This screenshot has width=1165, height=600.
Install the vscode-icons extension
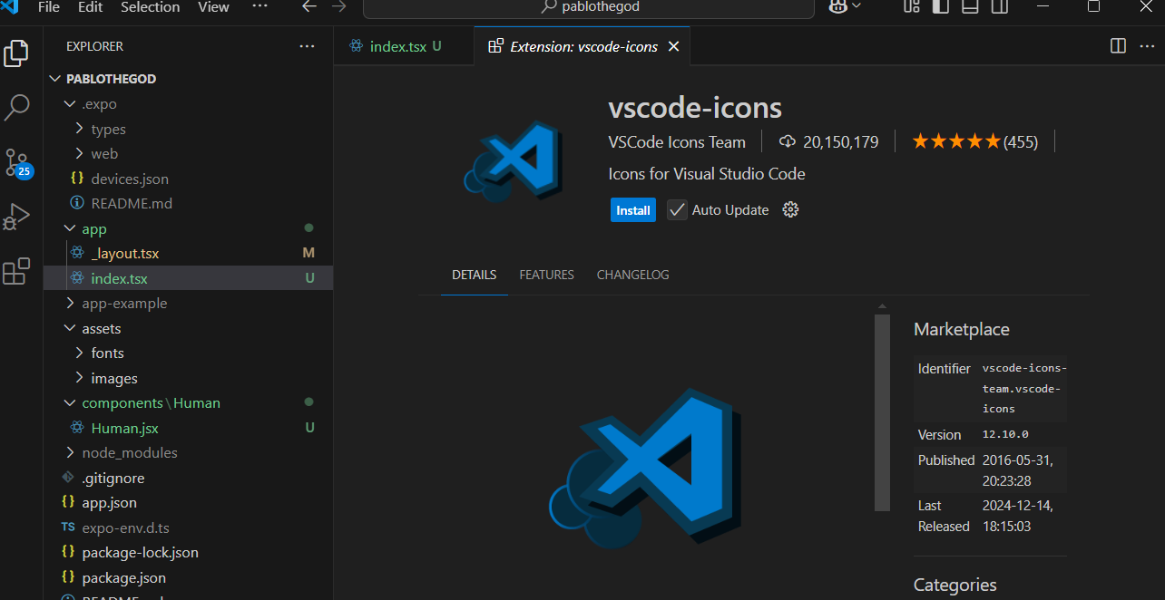(x=633, y=210)
